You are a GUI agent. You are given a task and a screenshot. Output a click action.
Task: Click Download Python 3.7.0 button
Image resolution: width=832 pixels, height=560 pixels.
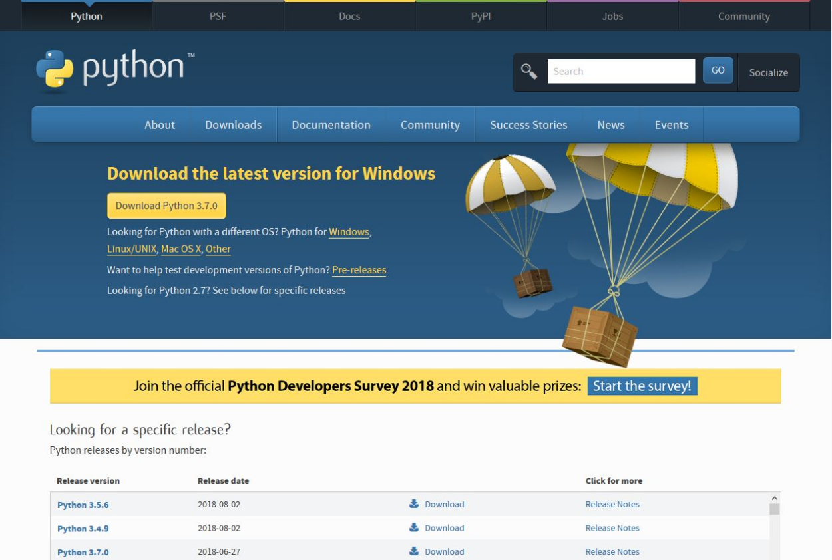pos(166,206)
